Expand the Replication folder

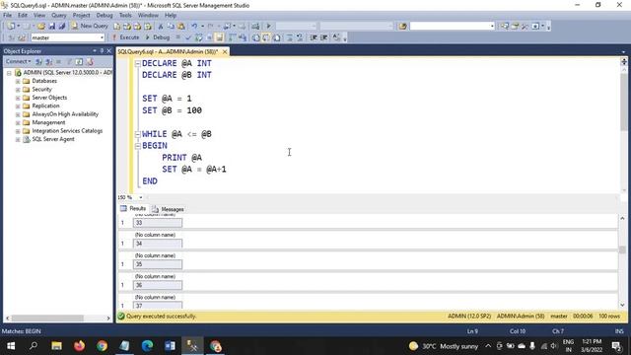click(18, 106)
